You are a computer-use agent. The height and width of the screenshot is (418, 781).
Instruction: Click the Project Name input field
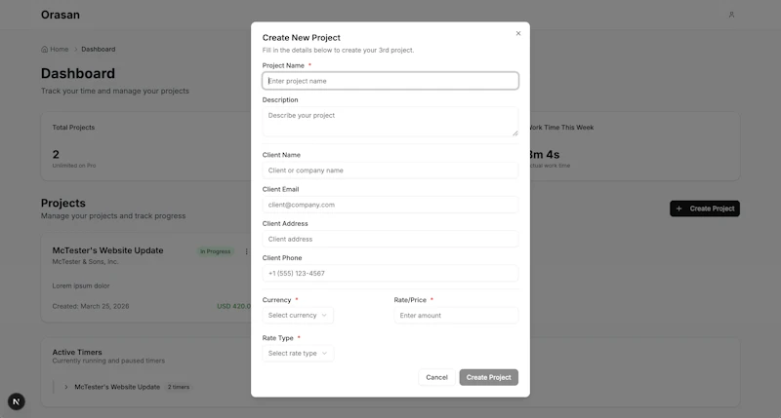(390, 81)
